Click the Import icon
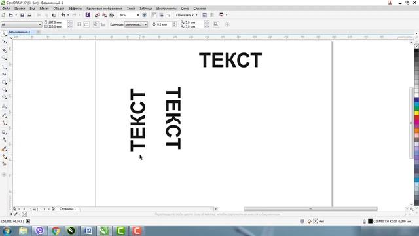 click(97, 15)
